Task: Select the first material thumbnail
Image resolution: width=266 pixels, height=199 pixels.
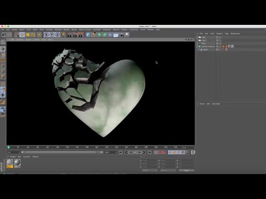Action: point(10,163)
